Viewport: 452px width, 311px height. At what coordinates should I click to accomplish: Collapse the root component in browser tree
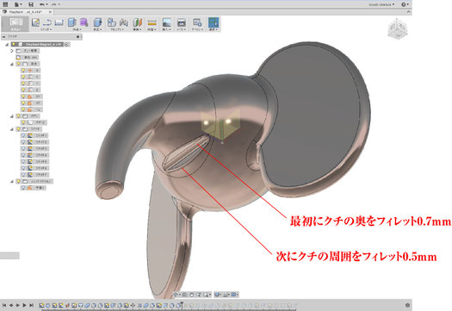[7, 45]
